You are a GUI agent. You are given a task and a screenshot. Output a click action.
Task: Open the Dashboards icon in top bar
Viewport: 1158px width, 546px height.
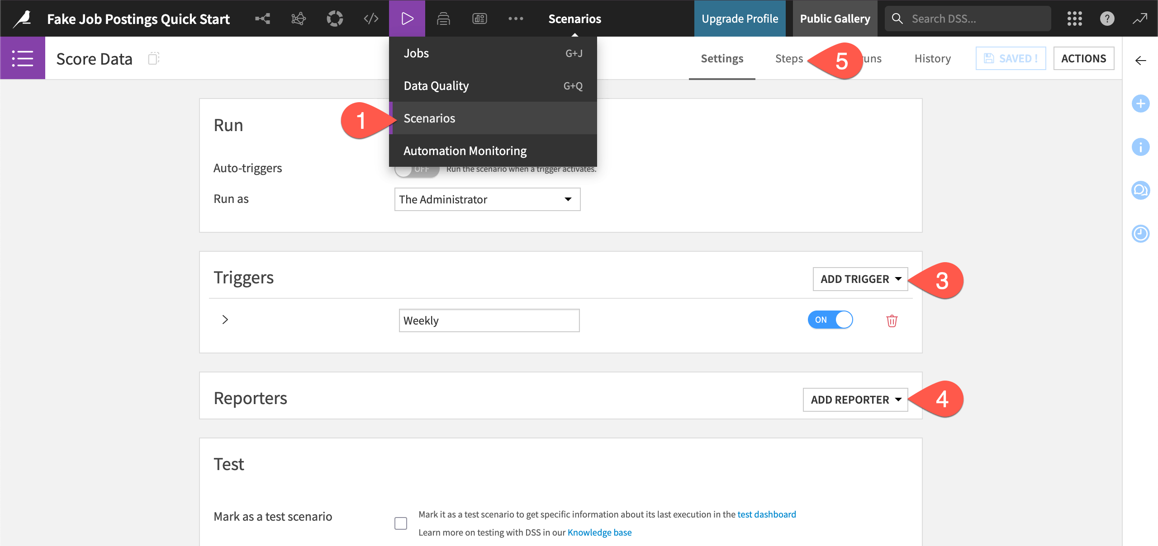pos(479,19)
